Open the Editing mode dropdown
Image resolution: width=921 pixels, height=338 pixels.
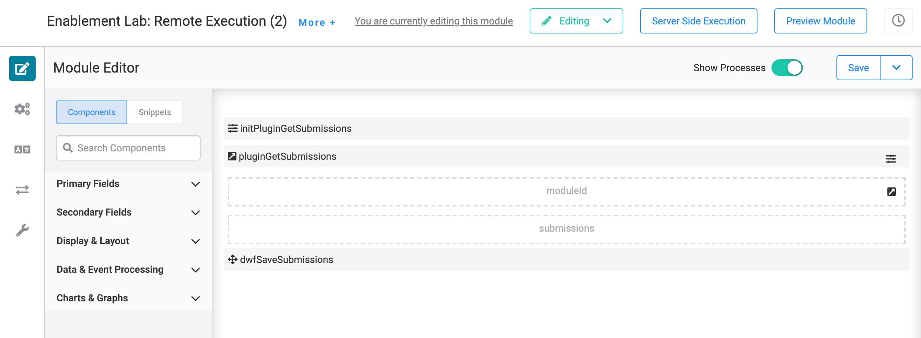(x=576, y=21)
